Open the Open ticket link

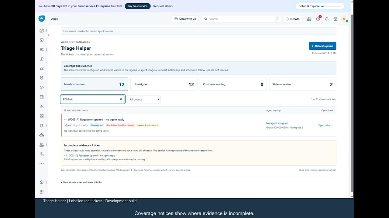click(x=325, y=125)
